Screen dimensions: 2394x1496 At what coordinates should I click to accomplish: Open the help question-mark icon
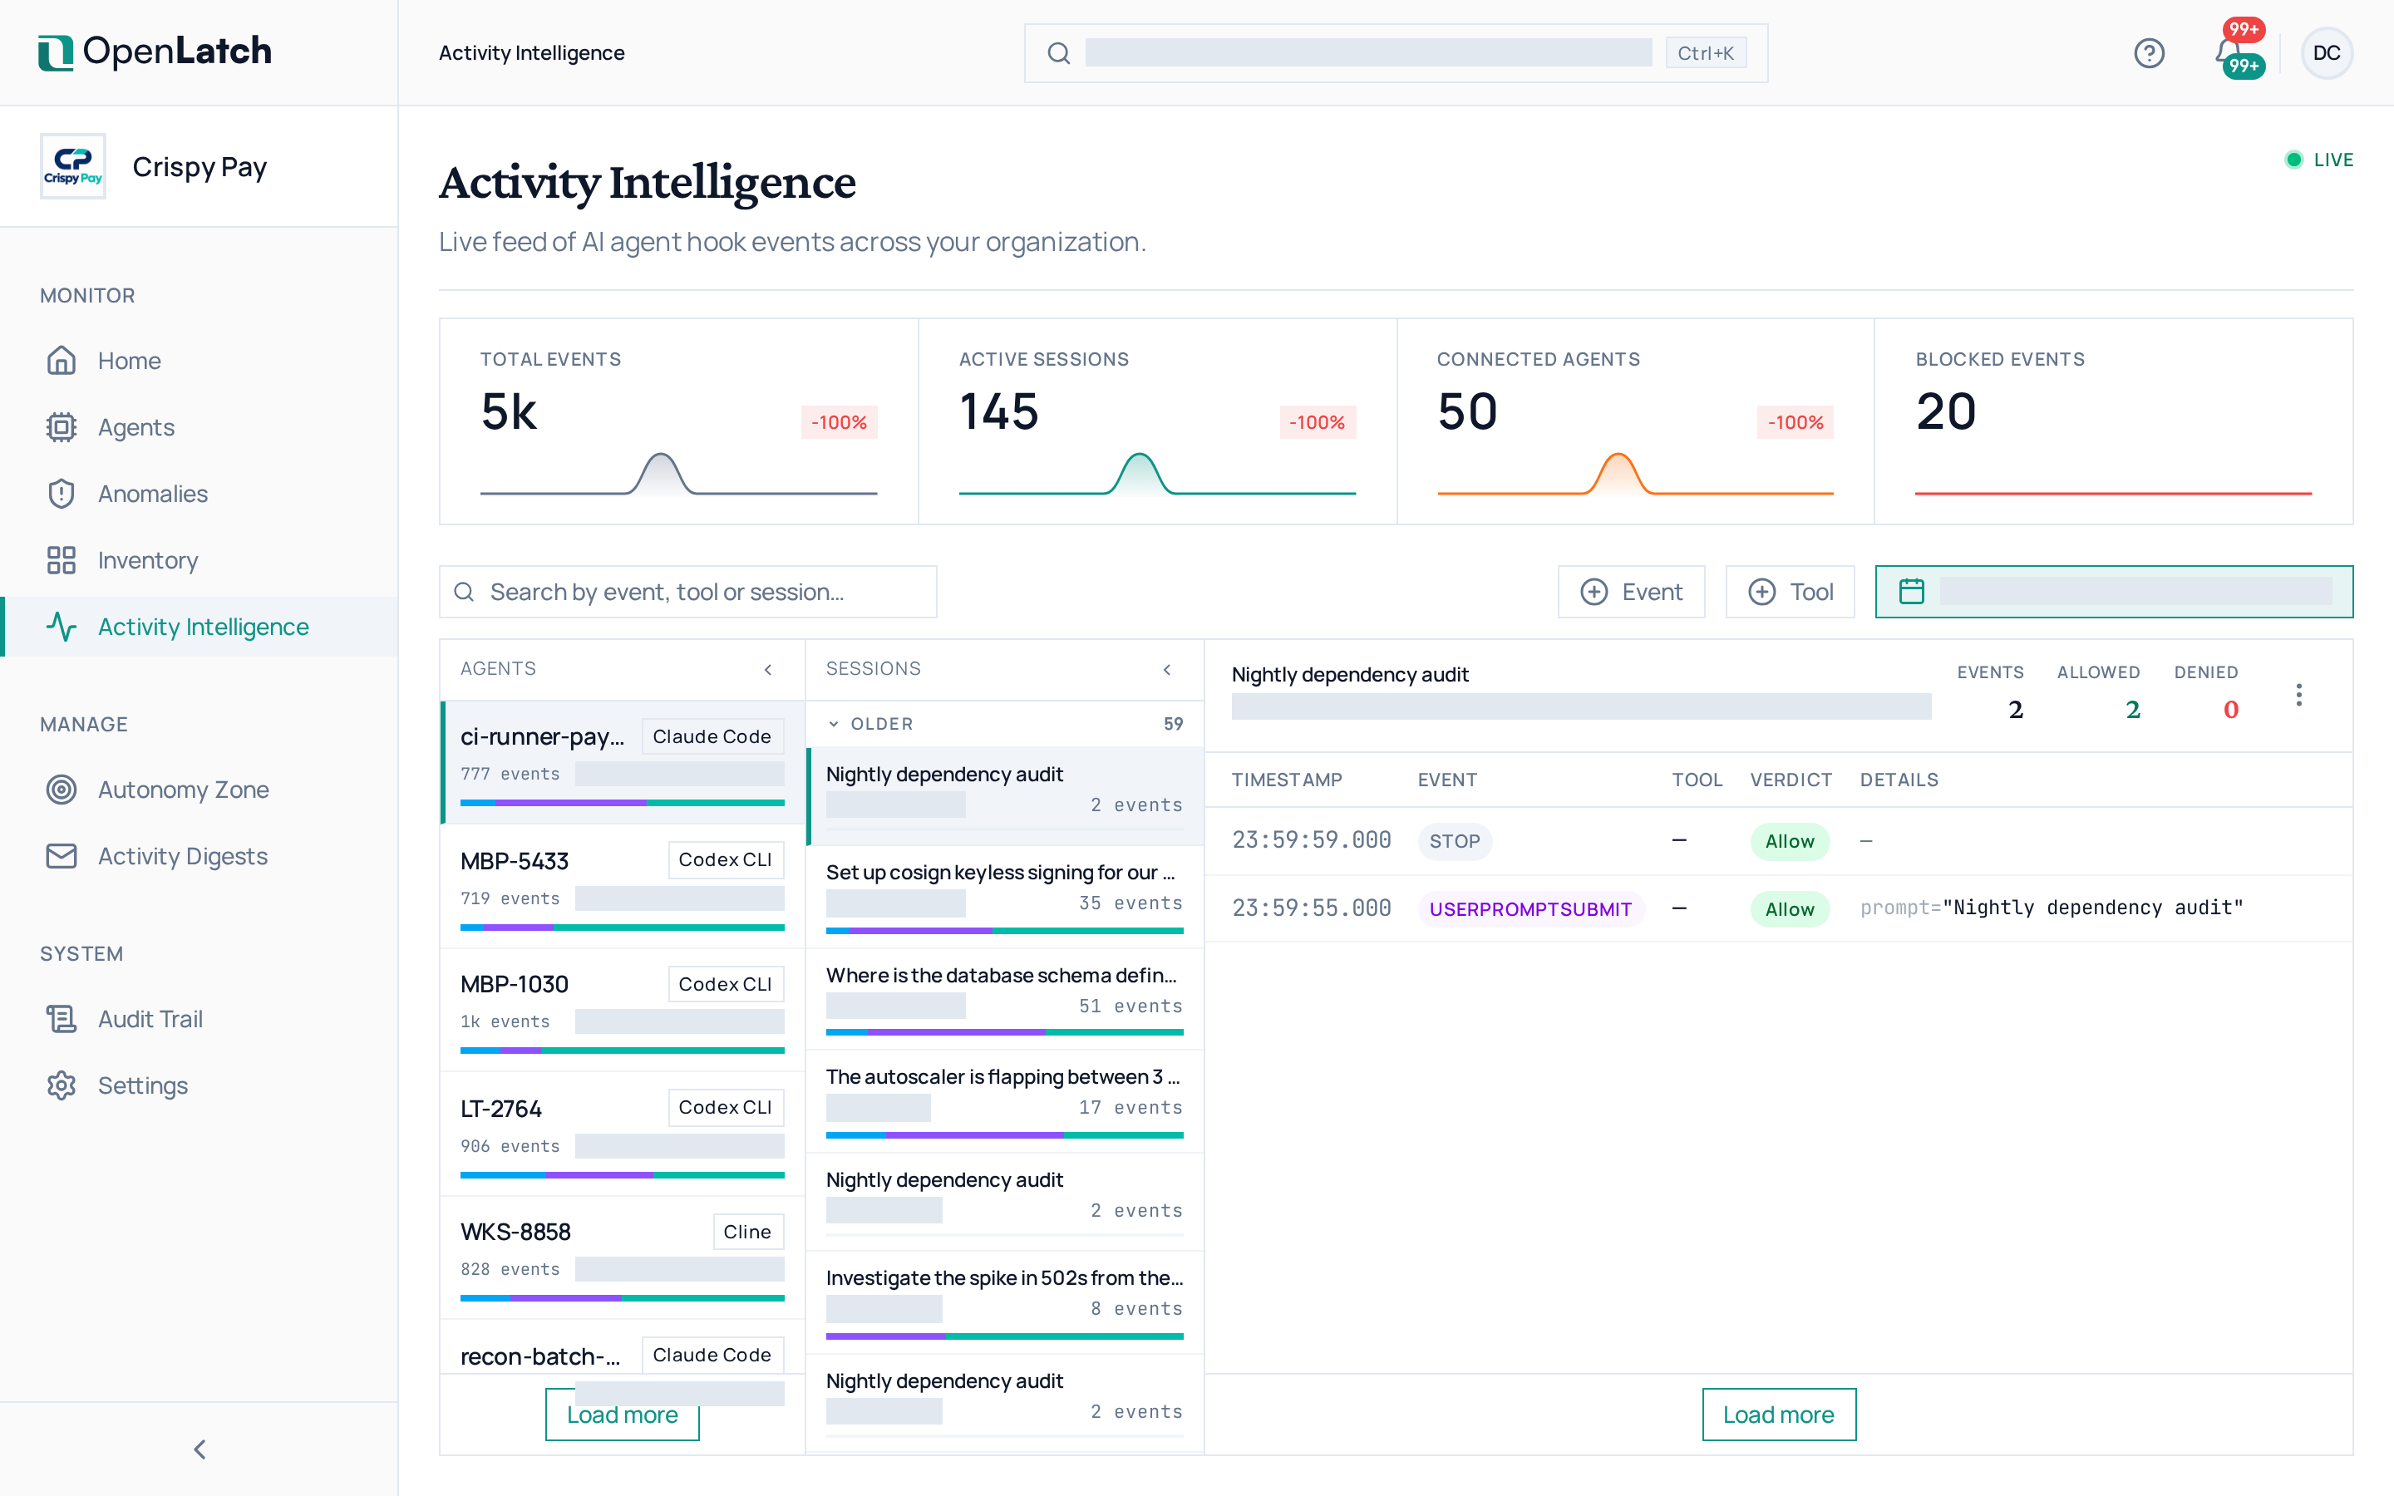(2149, 52)
